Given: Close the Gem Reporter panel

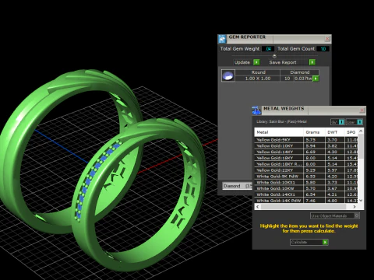Looking at the screenshot, I should click(327, 39).
